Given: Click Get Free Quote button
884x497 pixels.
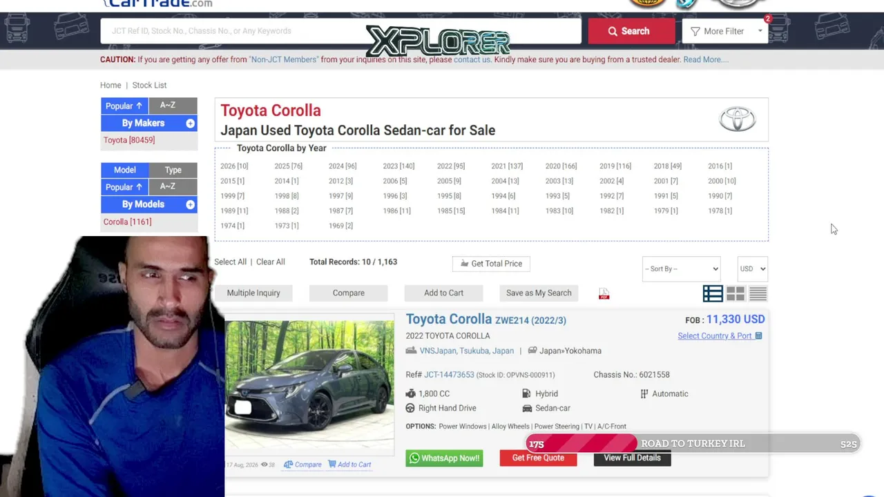Looking at the screenshot, I should pos(538,458).
